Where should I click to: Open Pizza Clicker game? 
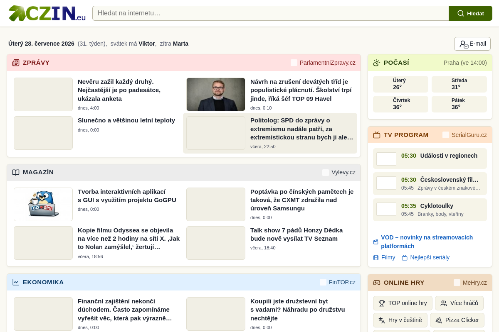tap(457, 320)
